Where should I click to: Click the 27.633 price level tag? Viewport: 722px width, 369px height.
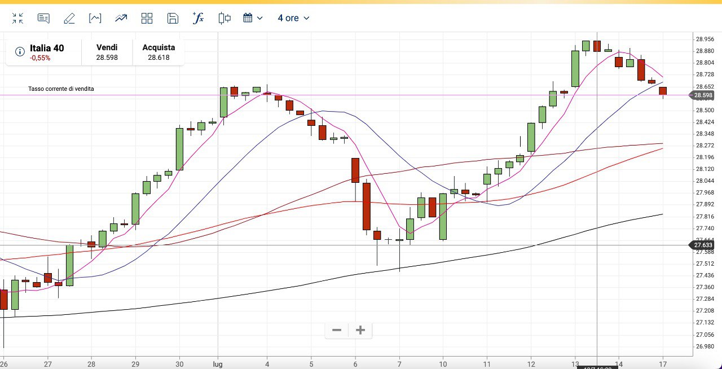click(703, 245)
